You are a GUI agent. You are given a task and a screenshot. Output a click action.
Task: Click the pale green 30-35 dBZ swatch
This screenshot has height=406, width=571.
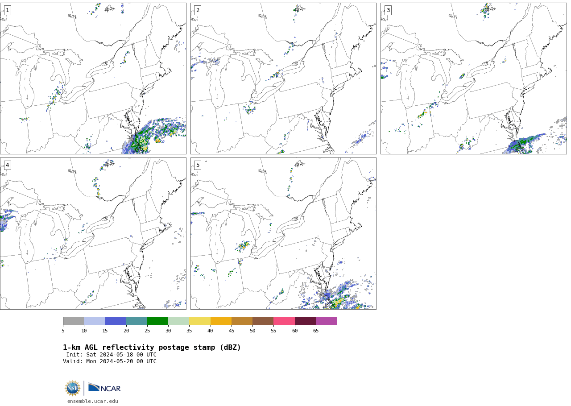pyautogui.click(x=179, y=321)
